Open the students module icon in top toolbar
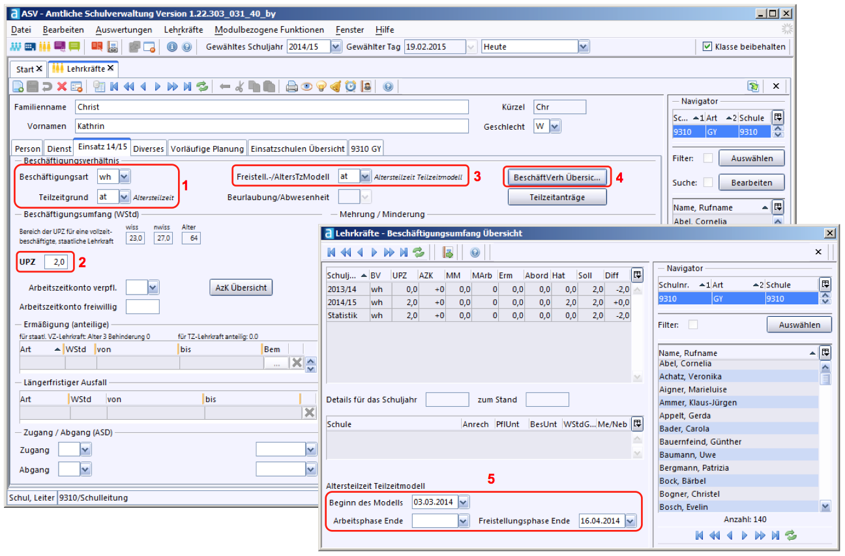 coord(16,47)
